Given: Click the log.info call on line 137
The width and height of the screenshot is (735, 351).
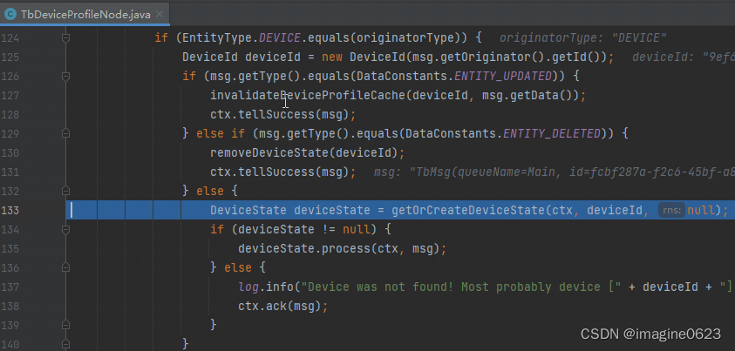Looking at the screenshot, I should point(266,287).
